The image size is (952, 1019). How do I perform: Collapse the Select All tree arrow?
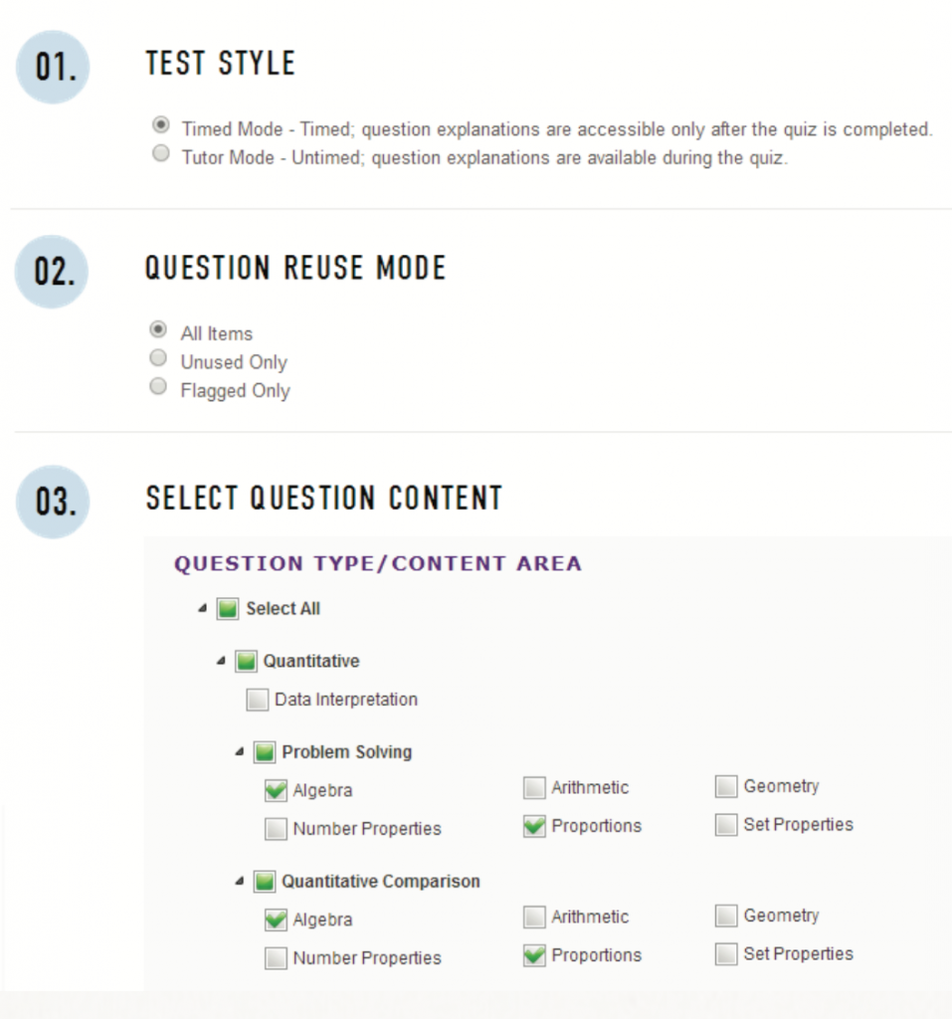(203, 608)
